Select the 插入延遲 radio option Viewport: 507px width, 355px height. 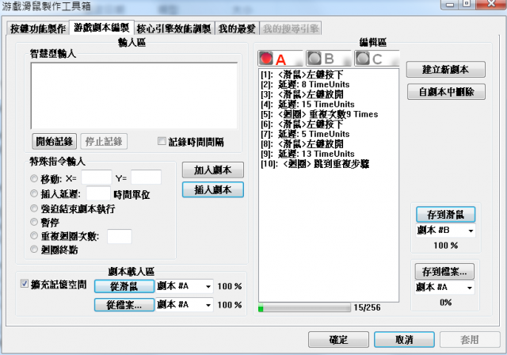click(34, 193)
